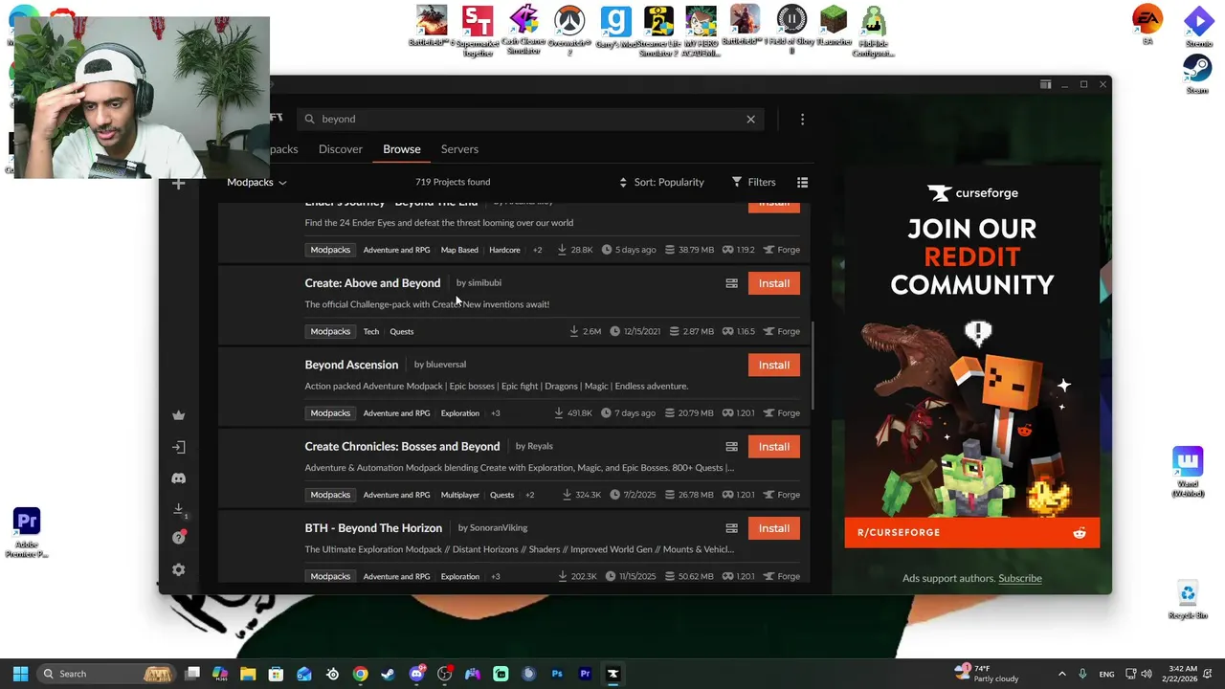Open TLauncher desktop shortcut
Image resolution: width=1225 pixels, height=689 pixels.
pyautogui.click(x=835, y=27)
